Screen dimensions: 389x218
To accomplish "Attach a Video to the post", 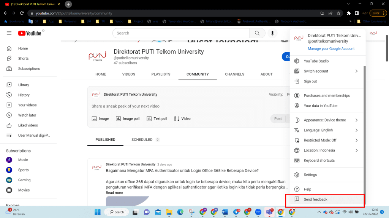I will coord(182,119).
